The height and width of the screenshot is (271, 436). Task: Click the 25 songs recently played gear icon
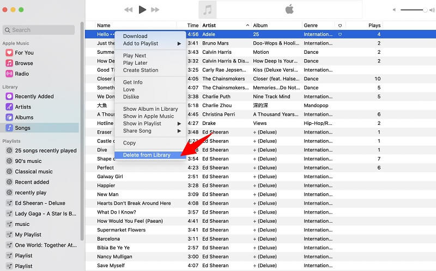coord(9,150)
